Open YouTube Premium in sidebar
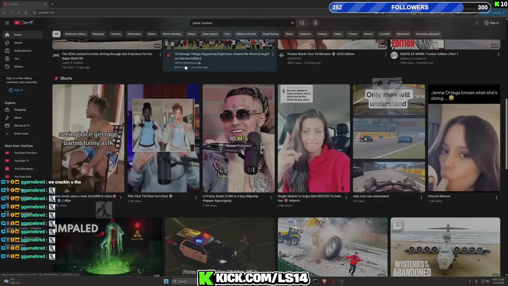 [23, 153]
